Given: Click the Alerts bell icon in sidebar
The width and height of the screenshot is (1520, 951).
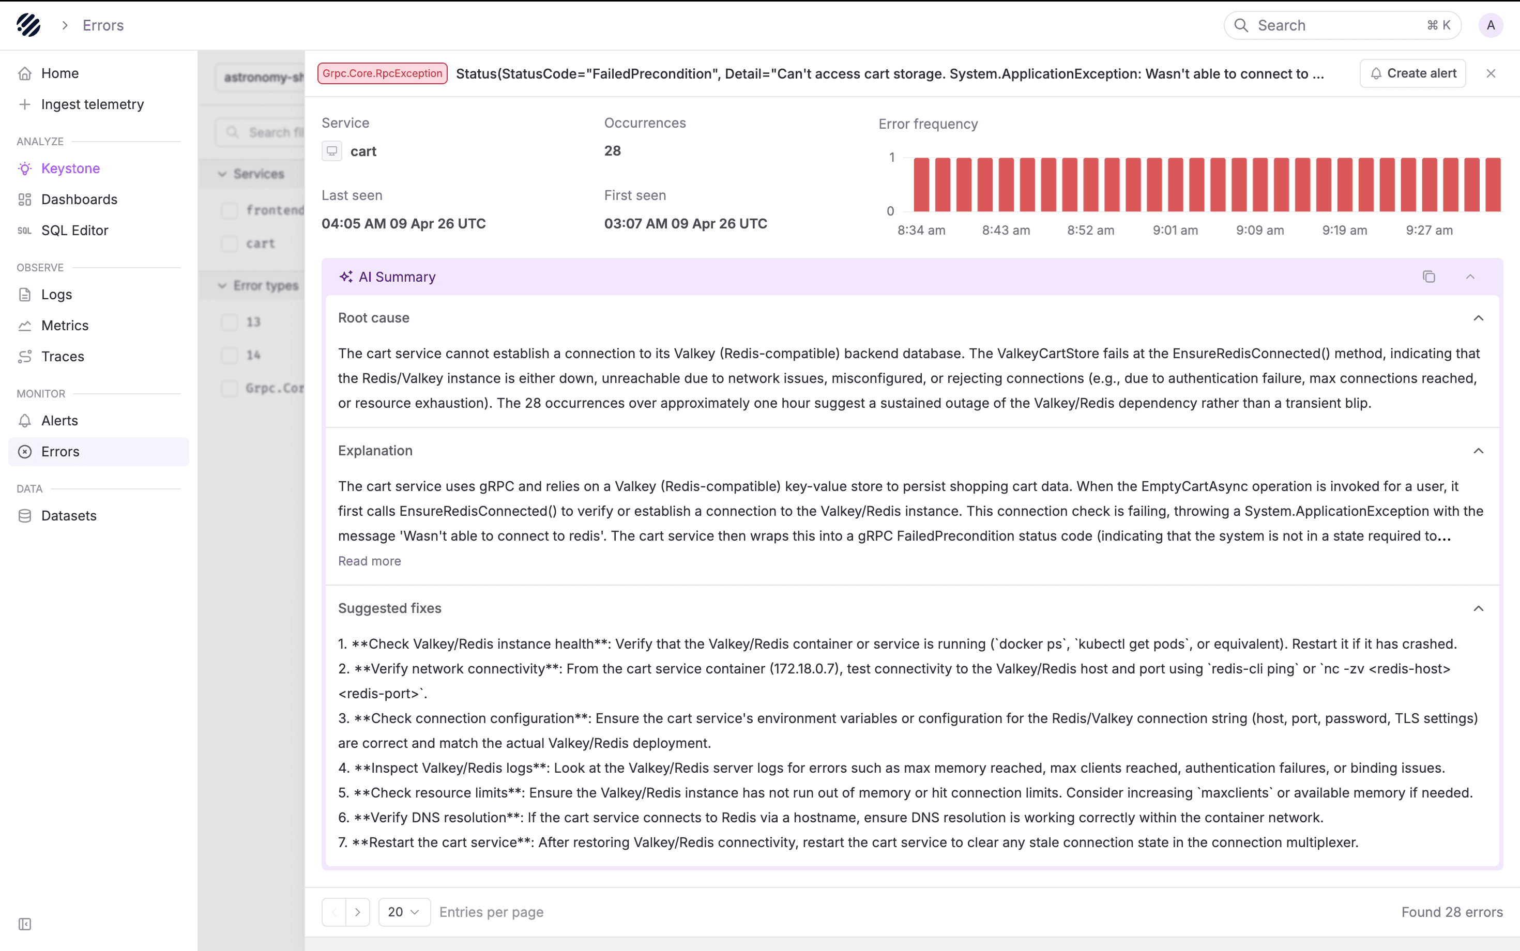Looking at the screenshot, I should pyautogui.click(x=24, y=421).
